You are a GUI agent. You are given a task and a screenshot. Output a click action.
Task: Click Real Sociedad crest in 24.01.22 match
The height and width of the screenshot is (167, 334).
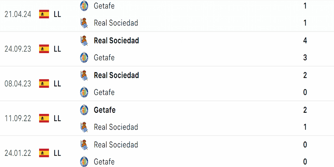click(84, 144)
